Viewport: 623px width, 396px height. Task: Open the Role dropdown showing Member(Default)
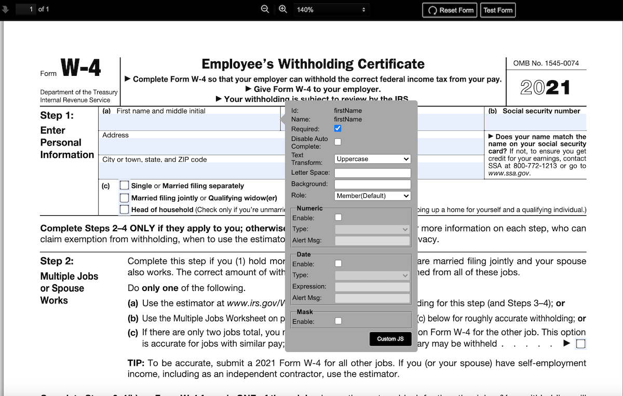[x=373, y=196]
